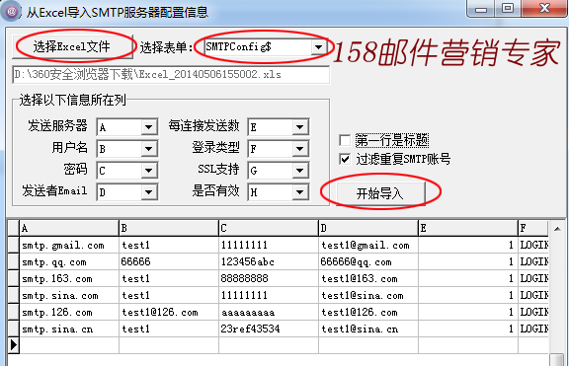Image resolution: width=569 pixels, height=366 pixels.
Task: Select email cell test1@sina.cn
Action: point(368,329)
